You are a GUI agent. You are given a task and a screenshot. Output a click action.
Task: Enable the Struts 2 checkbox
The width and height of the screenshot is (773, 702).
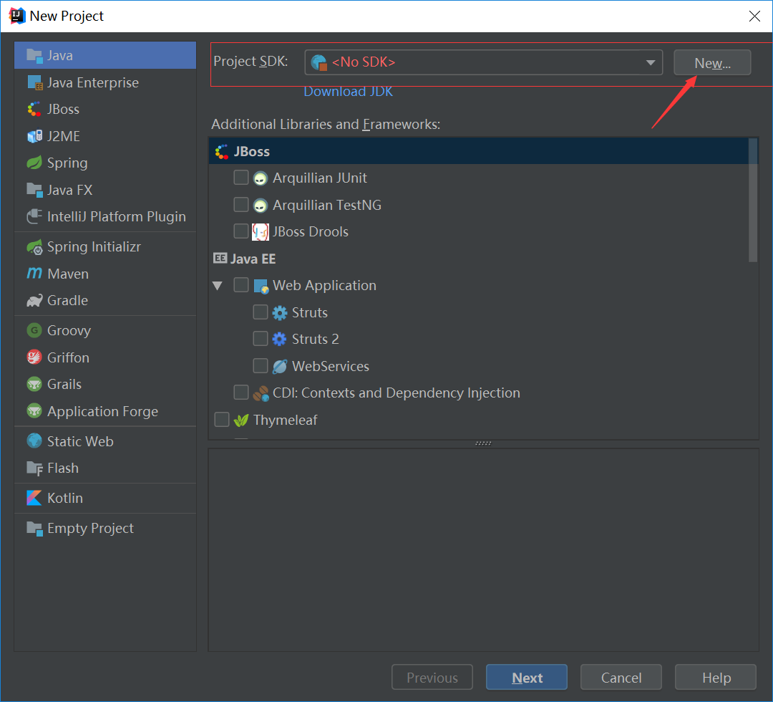coord(261,338)
